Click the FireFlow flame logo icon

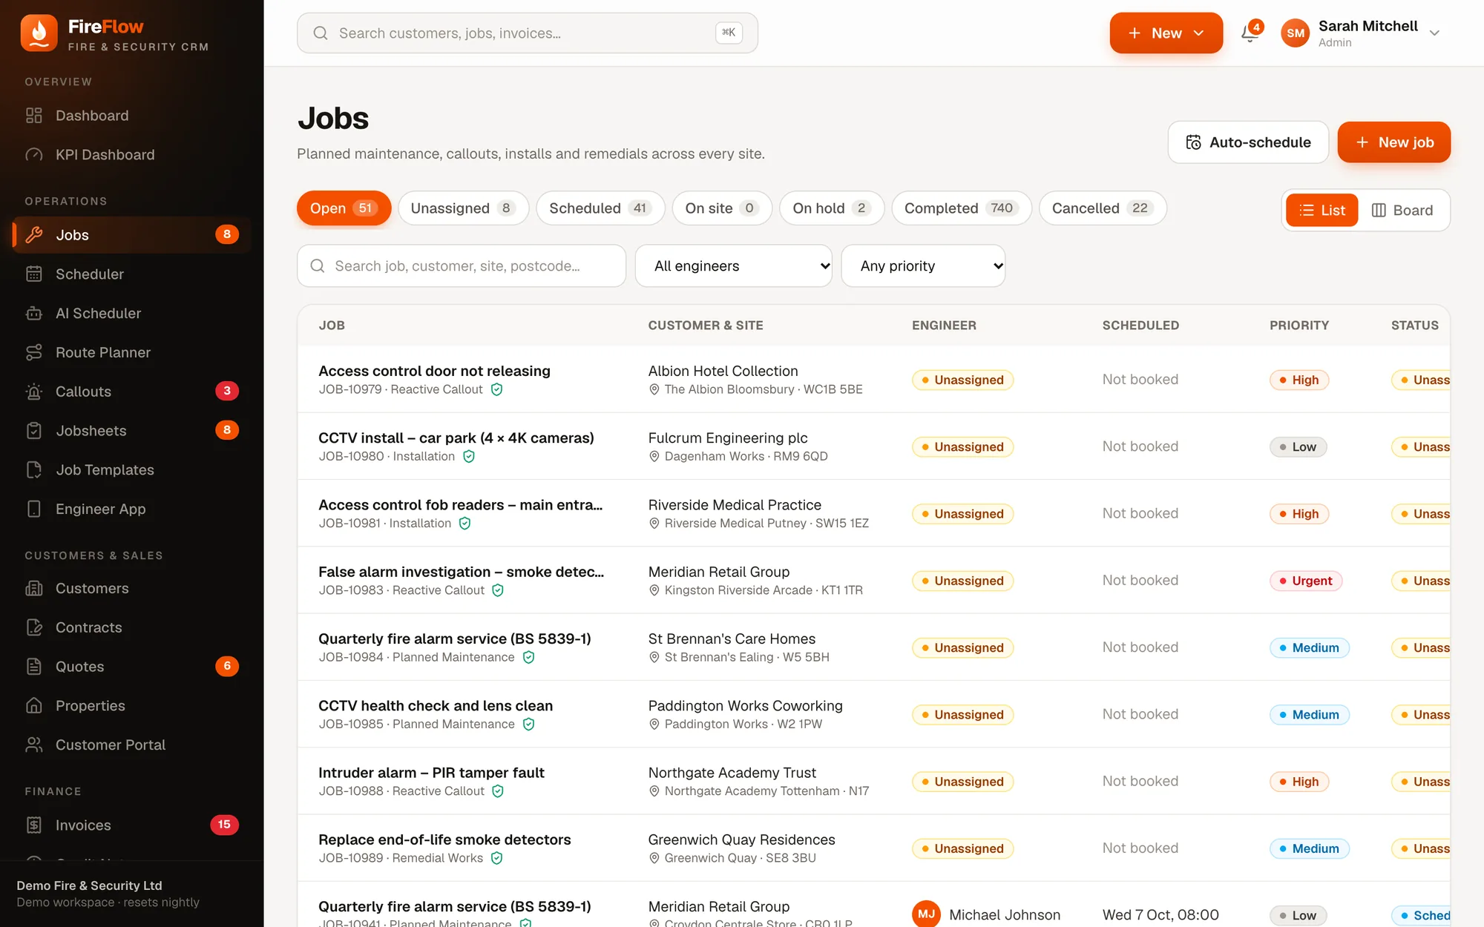point(39,33)
